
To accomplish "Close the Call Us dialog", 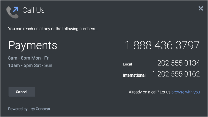I will point(201,9).
